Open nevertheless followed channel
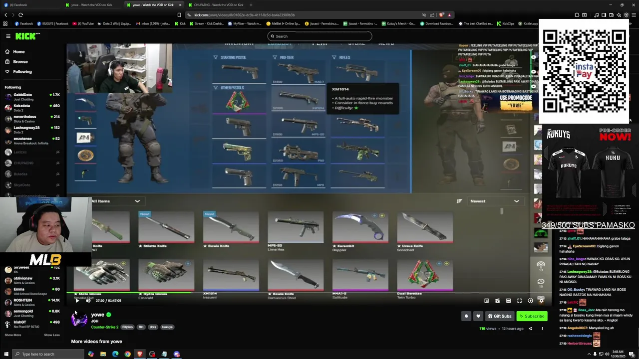 click(32, 119)
